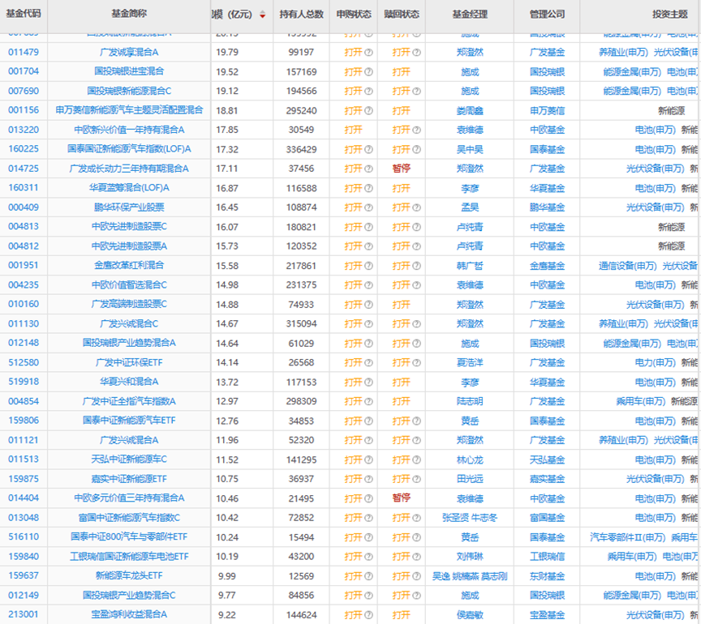
Task: Click the 基金经理 column header
Action: pyautogui.click(x=470, y=15)
